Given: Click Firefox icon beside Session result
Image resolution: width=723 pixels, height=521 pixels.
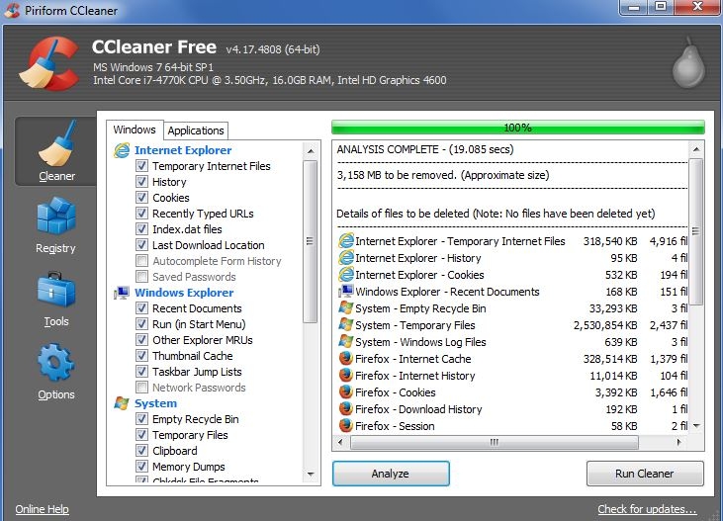Looking at the screenshot, I should [x=346, y=425].
